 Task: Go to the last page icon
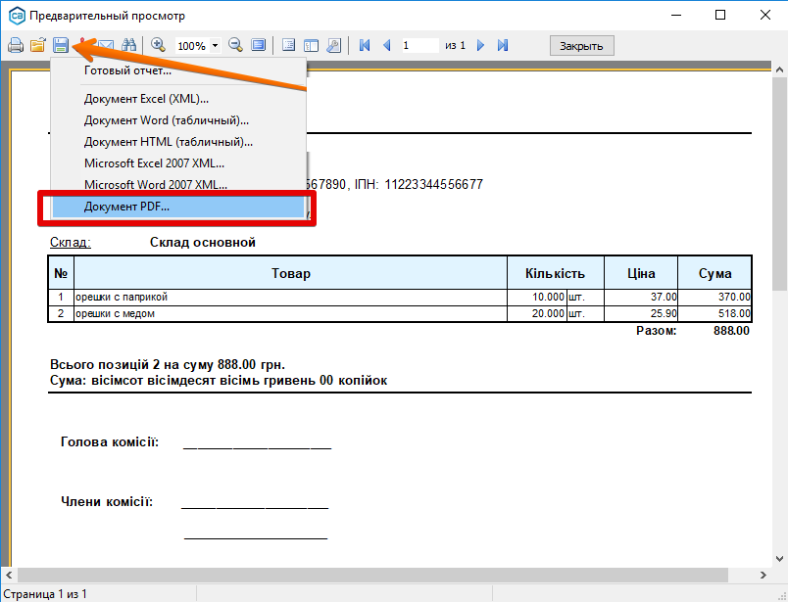[503, 45]
